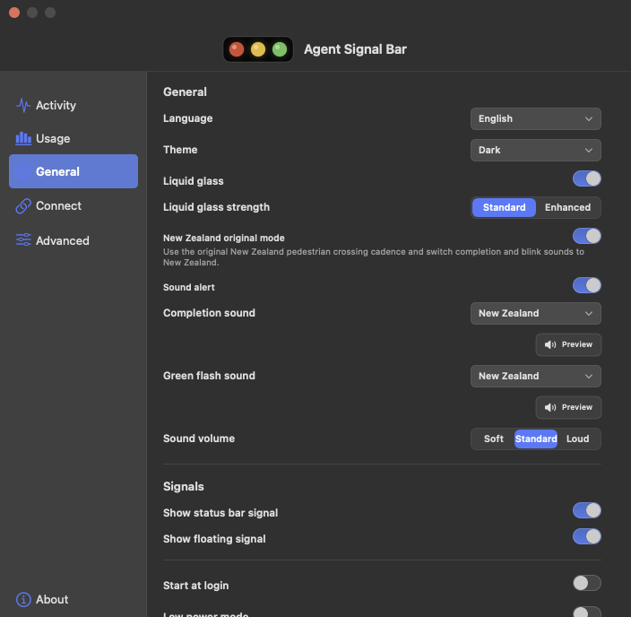Viewport: 631px width, 617px height.
Task: Disable New Zealand original mode switch
Action: pyautogui.click(x=587, y=236)
